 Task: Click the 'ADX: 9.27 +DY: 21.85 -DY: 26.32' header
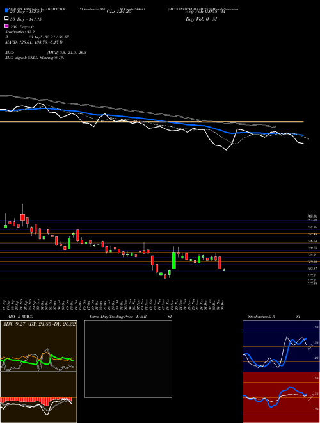pyautogui.click(x=39, y=324)
